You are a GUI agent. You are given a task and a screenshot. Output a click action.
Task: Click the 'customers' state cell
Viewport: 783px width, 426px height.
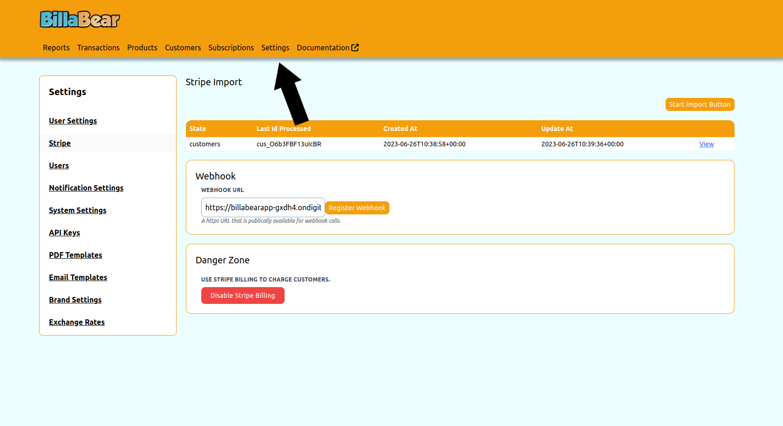point(205,144)
